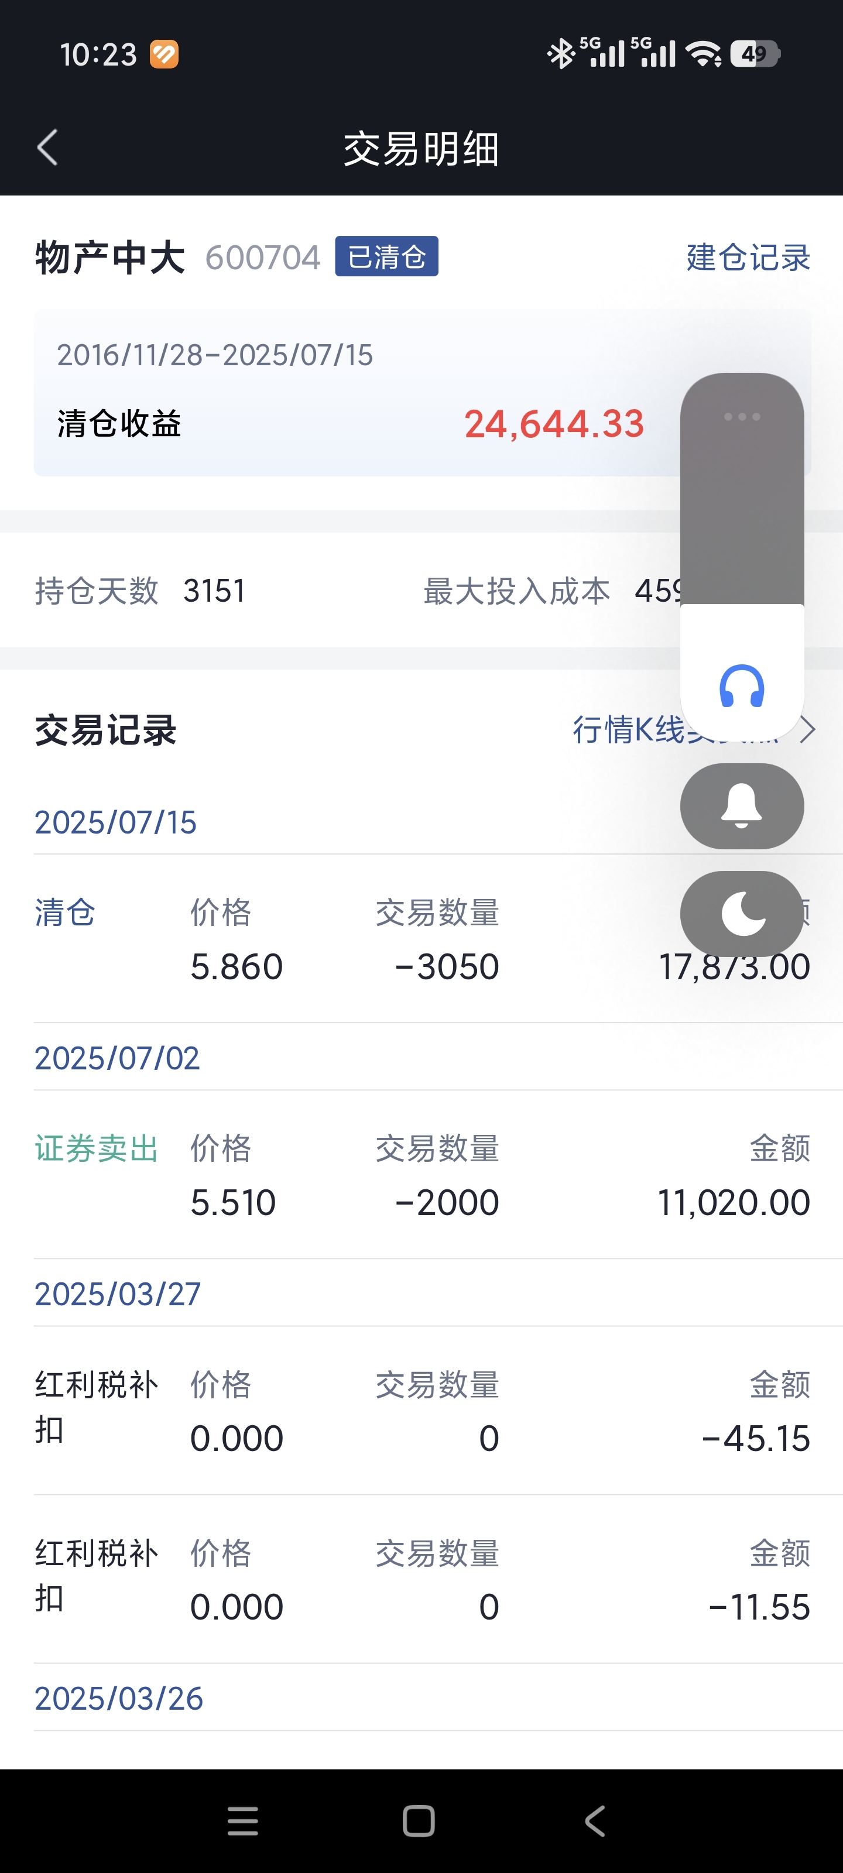This screenshot has height=1873, width=843.
Task: Select the 证券卖出 transaction record
Action: coord(96,1149)
